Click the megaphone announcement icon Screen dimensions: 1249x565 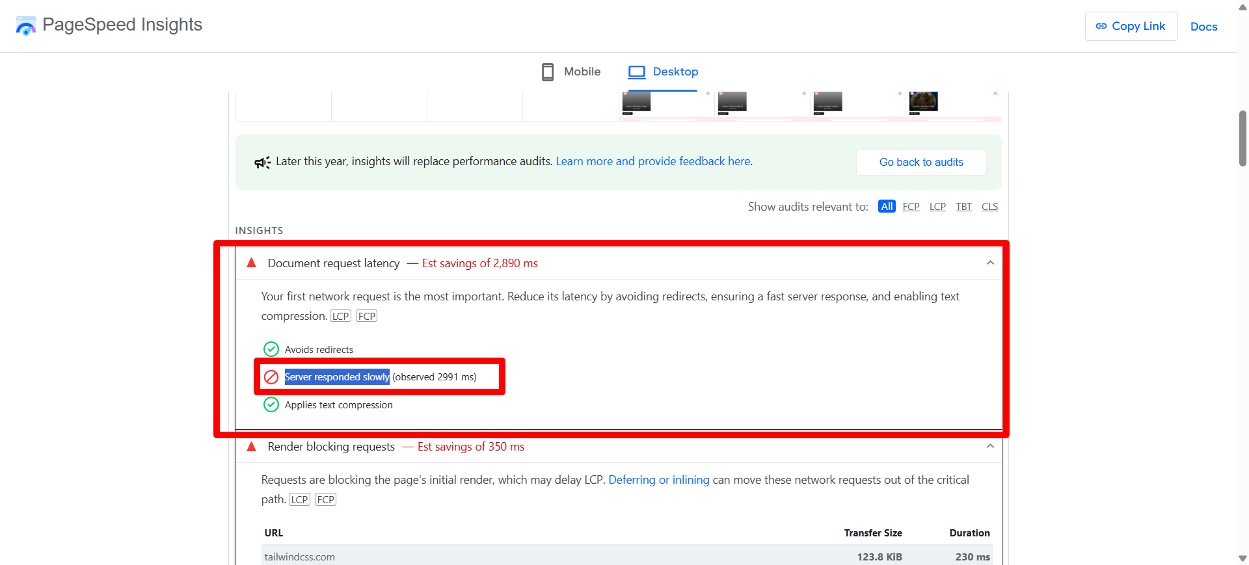262,163
